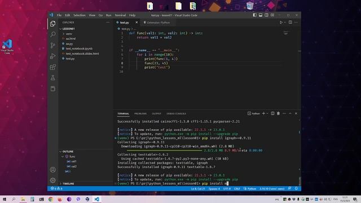The width and height of the screenshot is (361, 203).
Task: Open the File menu
Action: [x=59, y=15]
